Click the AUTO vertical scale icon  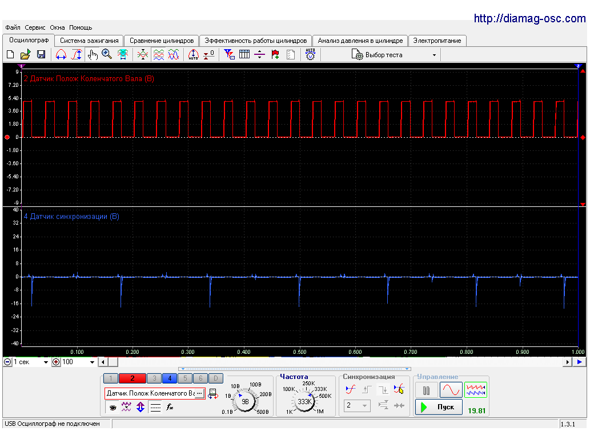193,55
